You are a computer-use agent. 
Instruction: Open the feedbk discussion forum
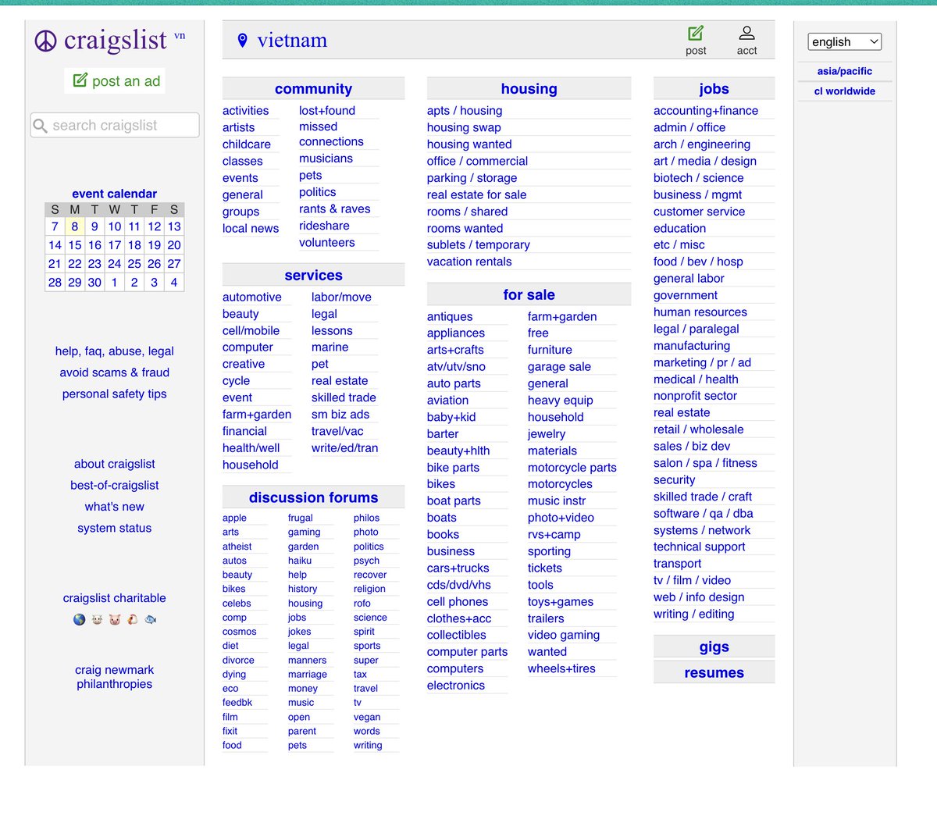tap(237, 703)
